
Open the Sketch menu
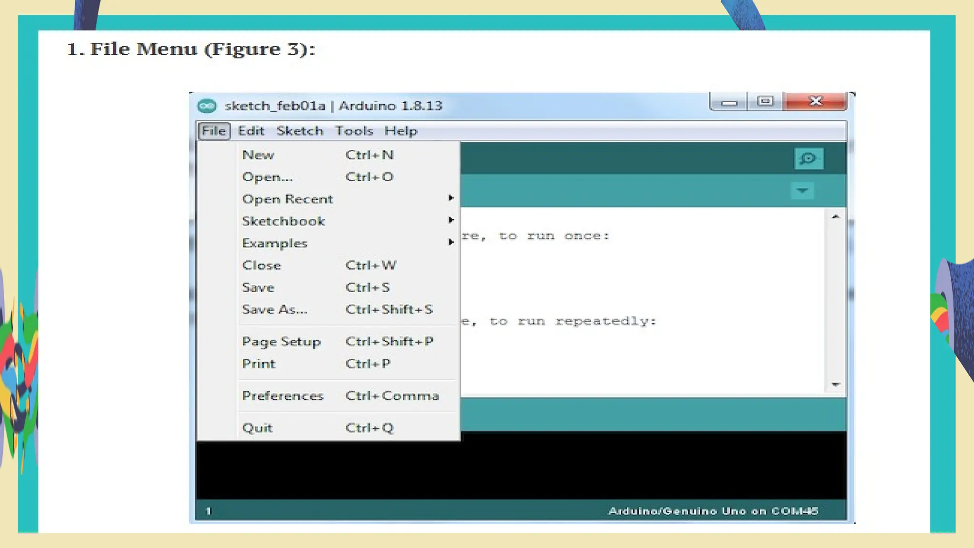[300, 131]
